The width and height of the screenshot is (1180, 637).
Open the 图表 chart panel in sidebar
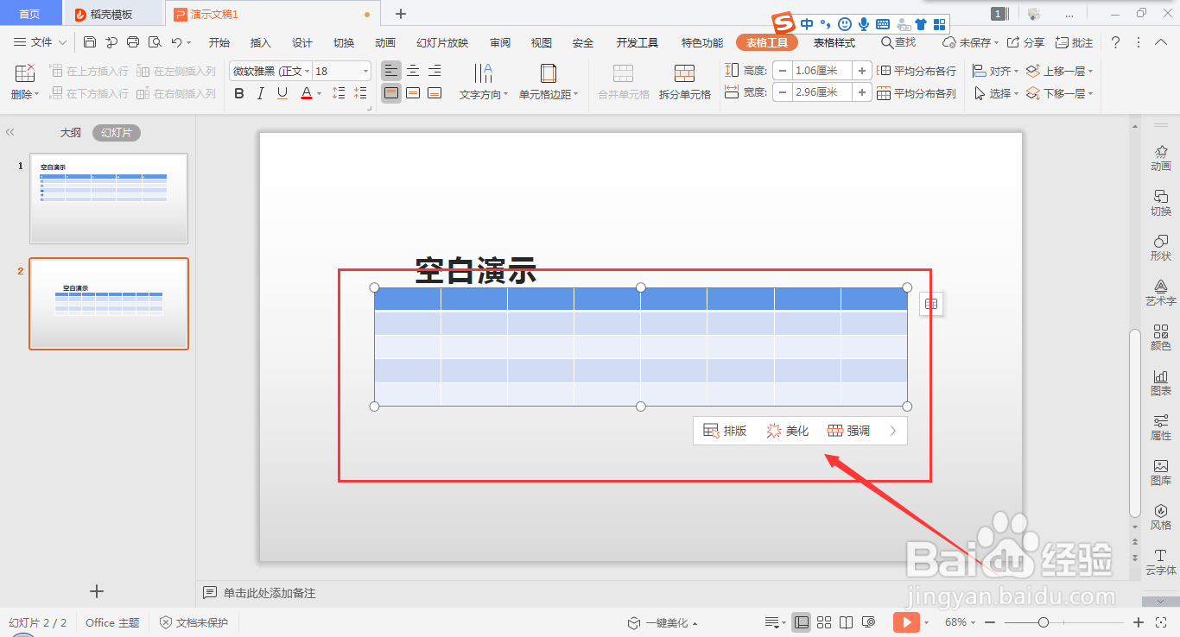tap(1161, 383)
